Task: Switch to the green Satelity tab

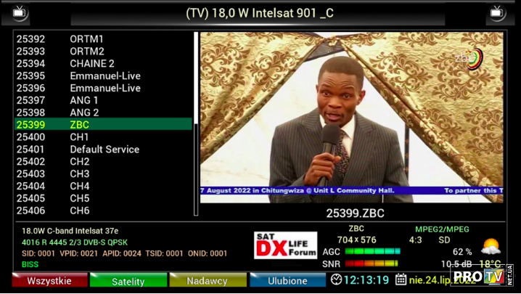Action: point(128,280)
